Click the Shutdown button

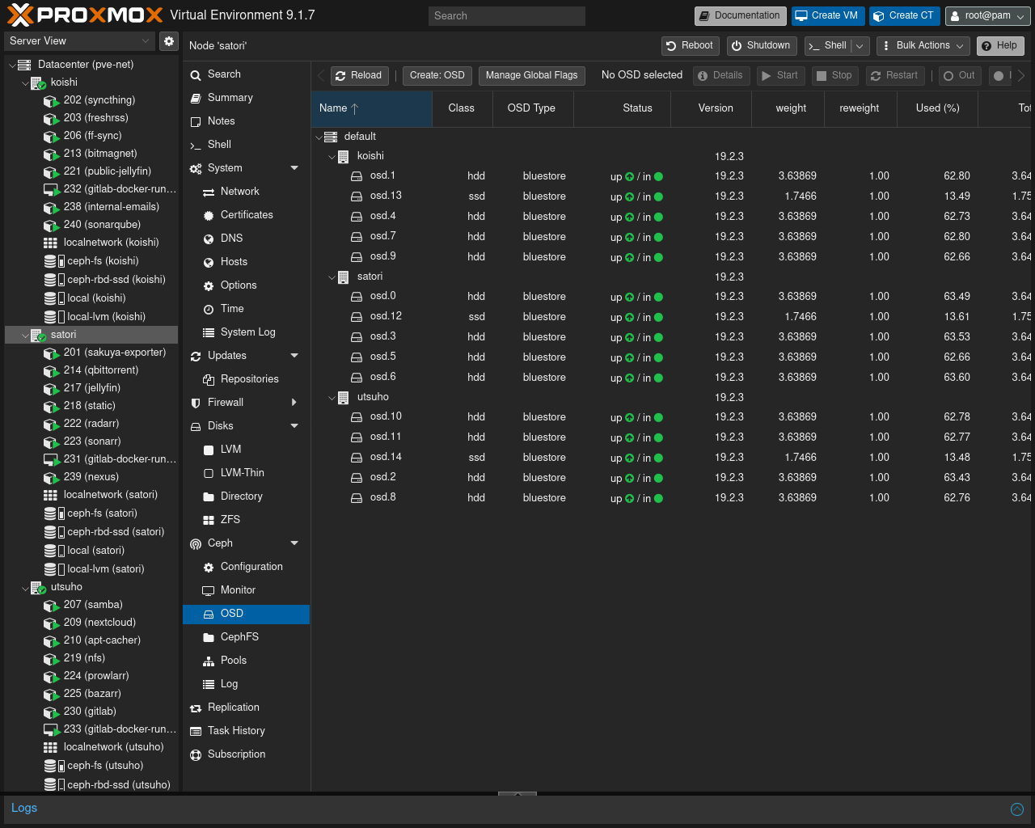click(x=761, y=46)
